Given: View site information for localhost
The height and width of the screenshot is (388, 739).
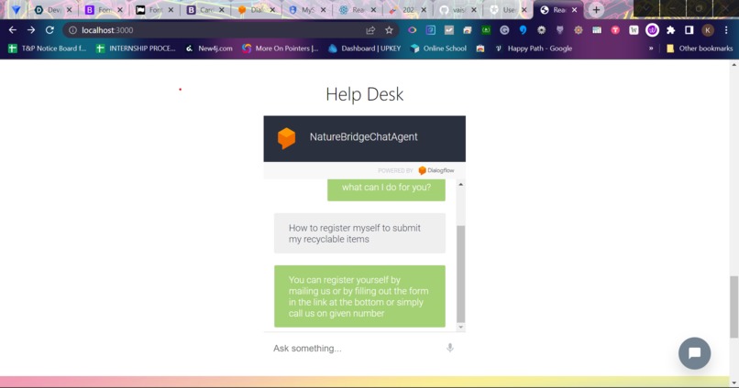Looking at the screenshot, I should (72, 30).
